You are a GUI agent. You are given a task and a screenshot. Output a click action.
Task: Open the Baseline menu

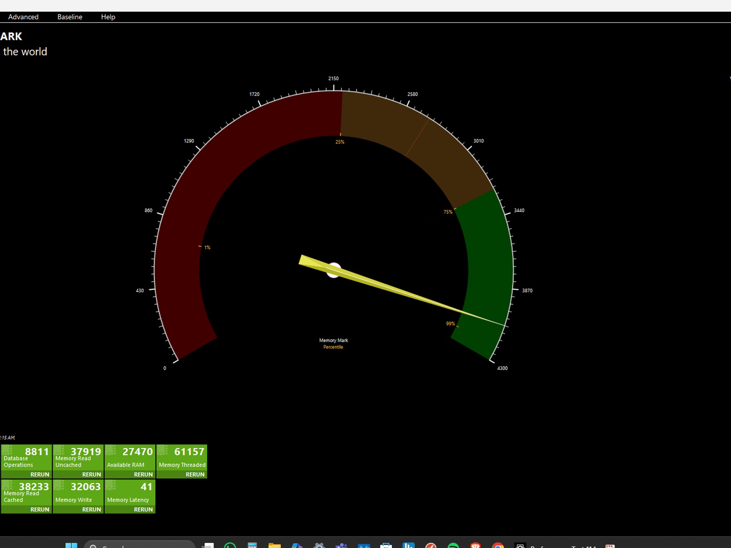click(70, 17)
